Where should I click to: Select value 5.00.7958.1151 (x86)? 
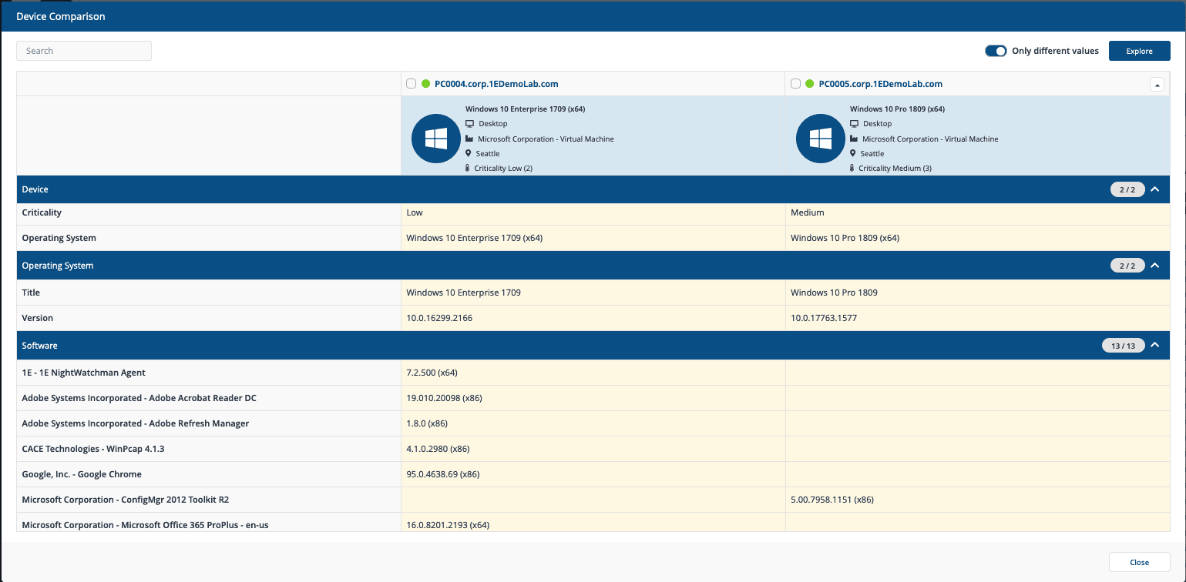pos(832,500)
